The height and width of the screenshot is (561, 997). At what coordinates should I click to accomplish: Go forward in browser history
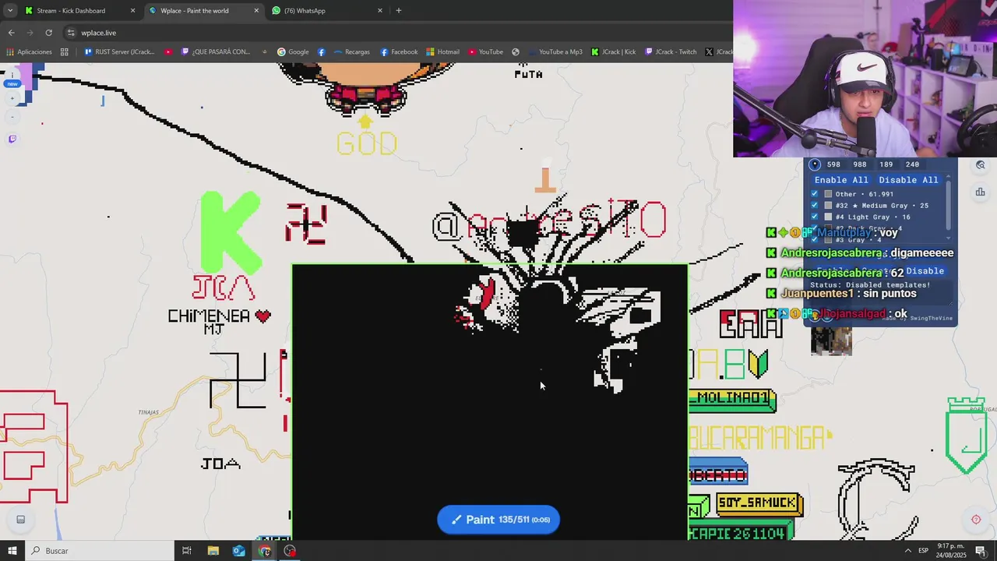pos(30,33)
